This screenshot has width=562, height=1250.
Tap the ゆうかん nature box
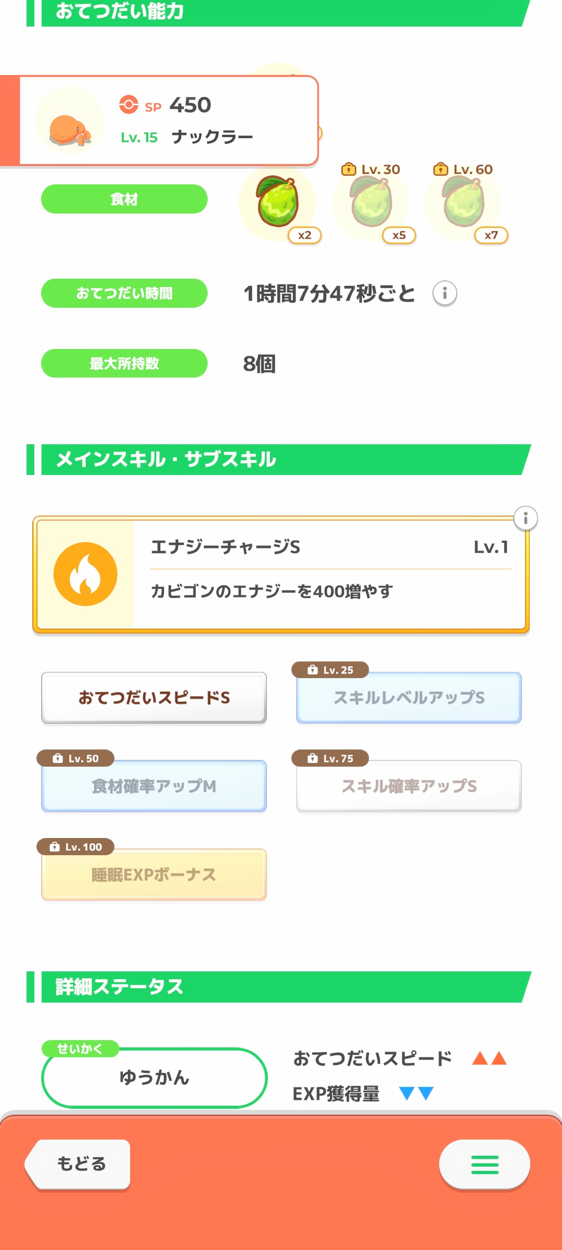pyautogui.click(x=154, y=1077)
